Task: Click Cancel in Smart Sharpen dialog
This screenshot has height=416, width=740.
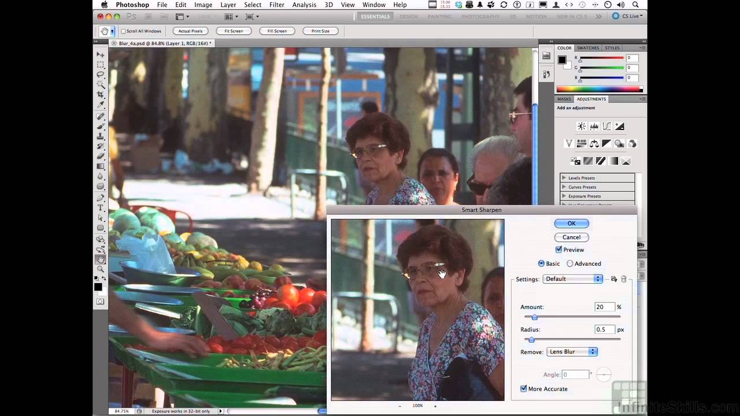Action: pos(571,237)
